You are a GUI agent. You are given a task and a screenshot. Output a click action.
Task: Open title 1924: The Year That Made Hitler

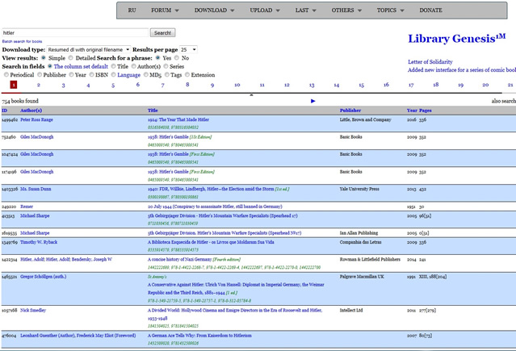pos(178,119)
